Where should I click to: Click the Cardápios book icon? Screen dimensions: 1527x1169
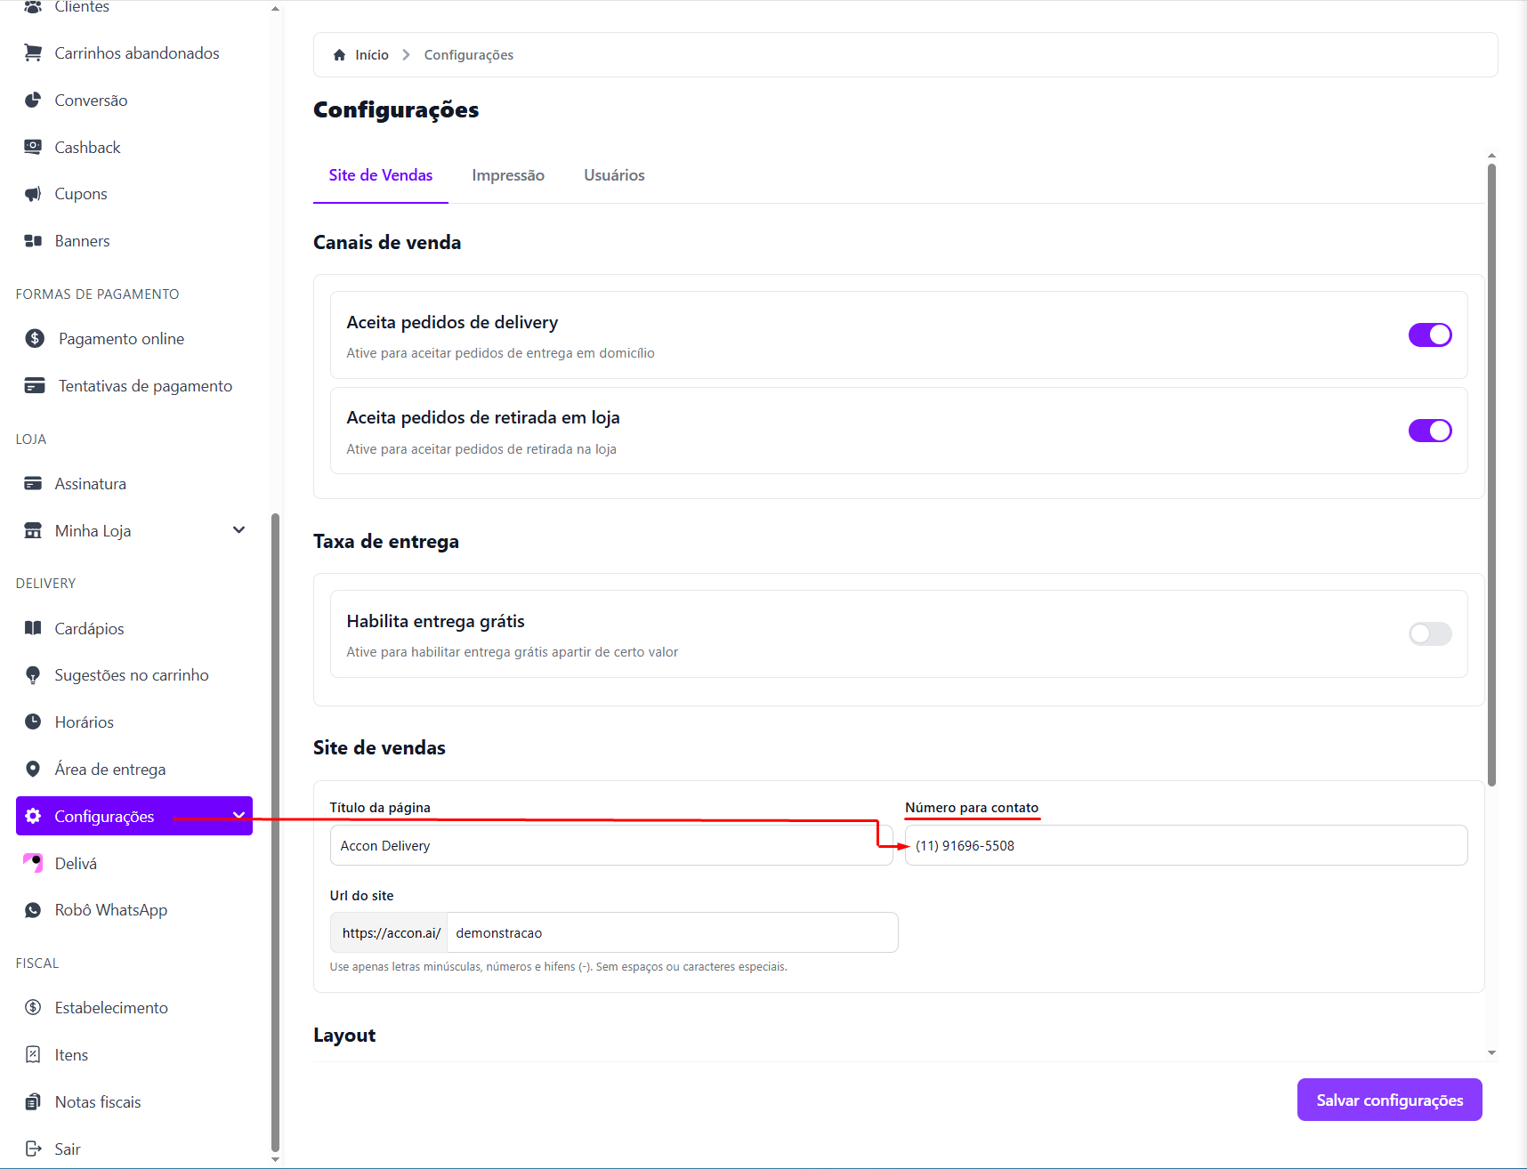click(x=33, y=628)
